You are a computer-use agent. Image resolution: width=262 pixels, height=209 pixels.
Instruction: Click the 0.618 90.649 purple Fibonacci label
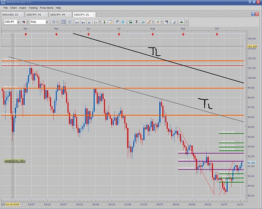click(x=186, y=168)
